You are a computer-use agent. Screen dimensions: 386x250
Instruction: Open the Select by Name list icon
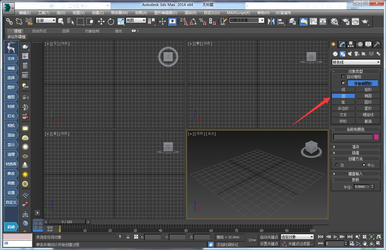click(71, 21)
